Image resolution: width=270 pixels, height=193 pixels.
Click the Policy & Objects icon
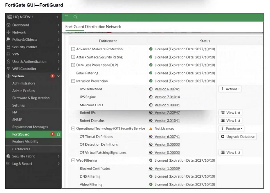8,40
